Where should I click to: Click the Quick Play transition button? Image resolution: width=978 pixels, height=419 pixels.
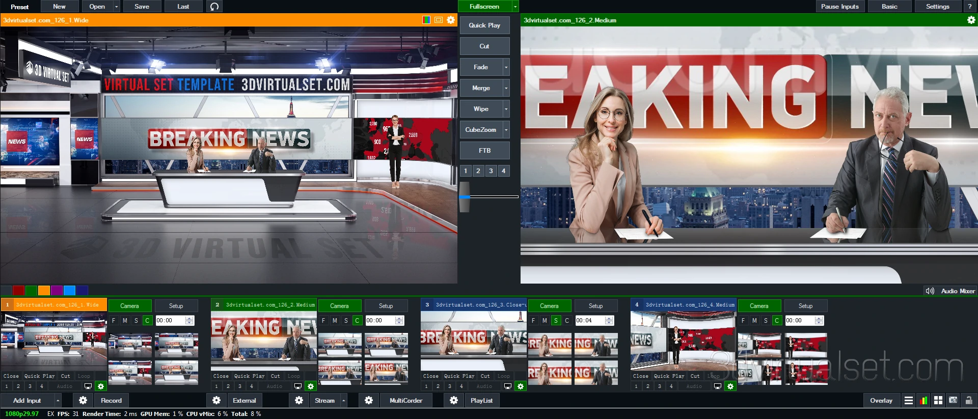[x=484, y=25]
